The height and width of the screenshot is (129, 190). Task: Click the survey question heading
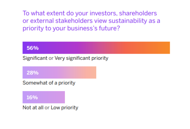pyautogui.click(x=92, y=21)
